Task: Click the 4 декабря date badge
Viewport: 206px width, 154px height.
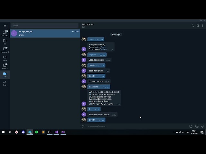Action: click(x=116, y=34)
